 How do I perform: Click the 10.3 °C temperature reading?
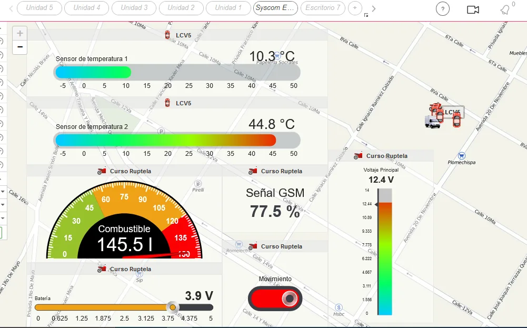pyautogui.click(x=272, y=56)
